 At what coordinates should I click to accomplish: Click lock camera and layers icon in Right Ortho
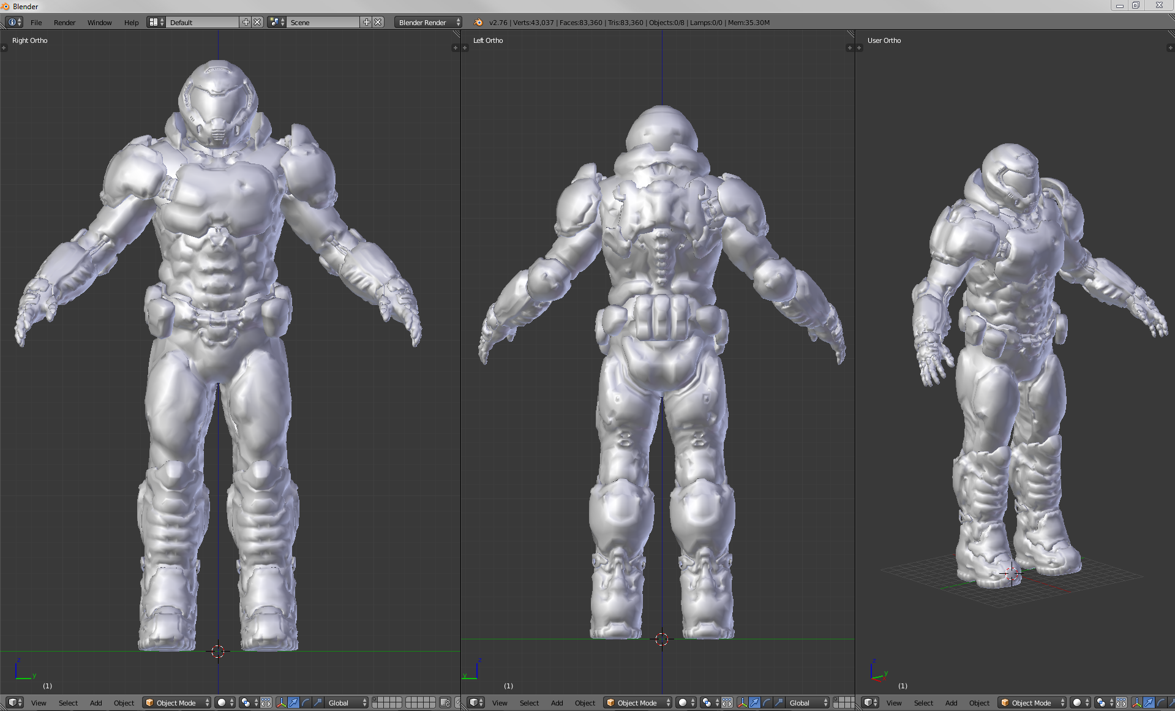(x=445, y=702)
